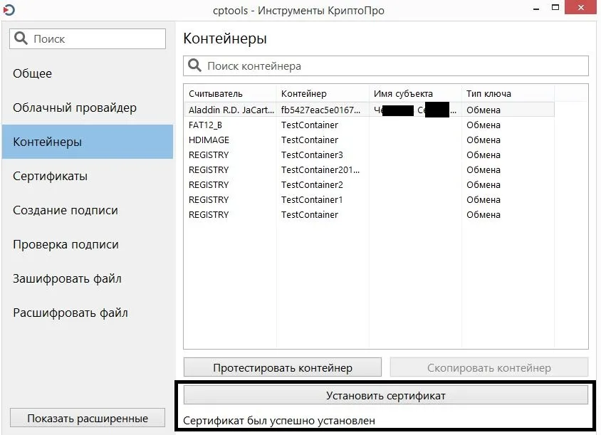Select the FAT12_B reader row
This screenshot has height=435, width=601.
(x=369, y=125)
